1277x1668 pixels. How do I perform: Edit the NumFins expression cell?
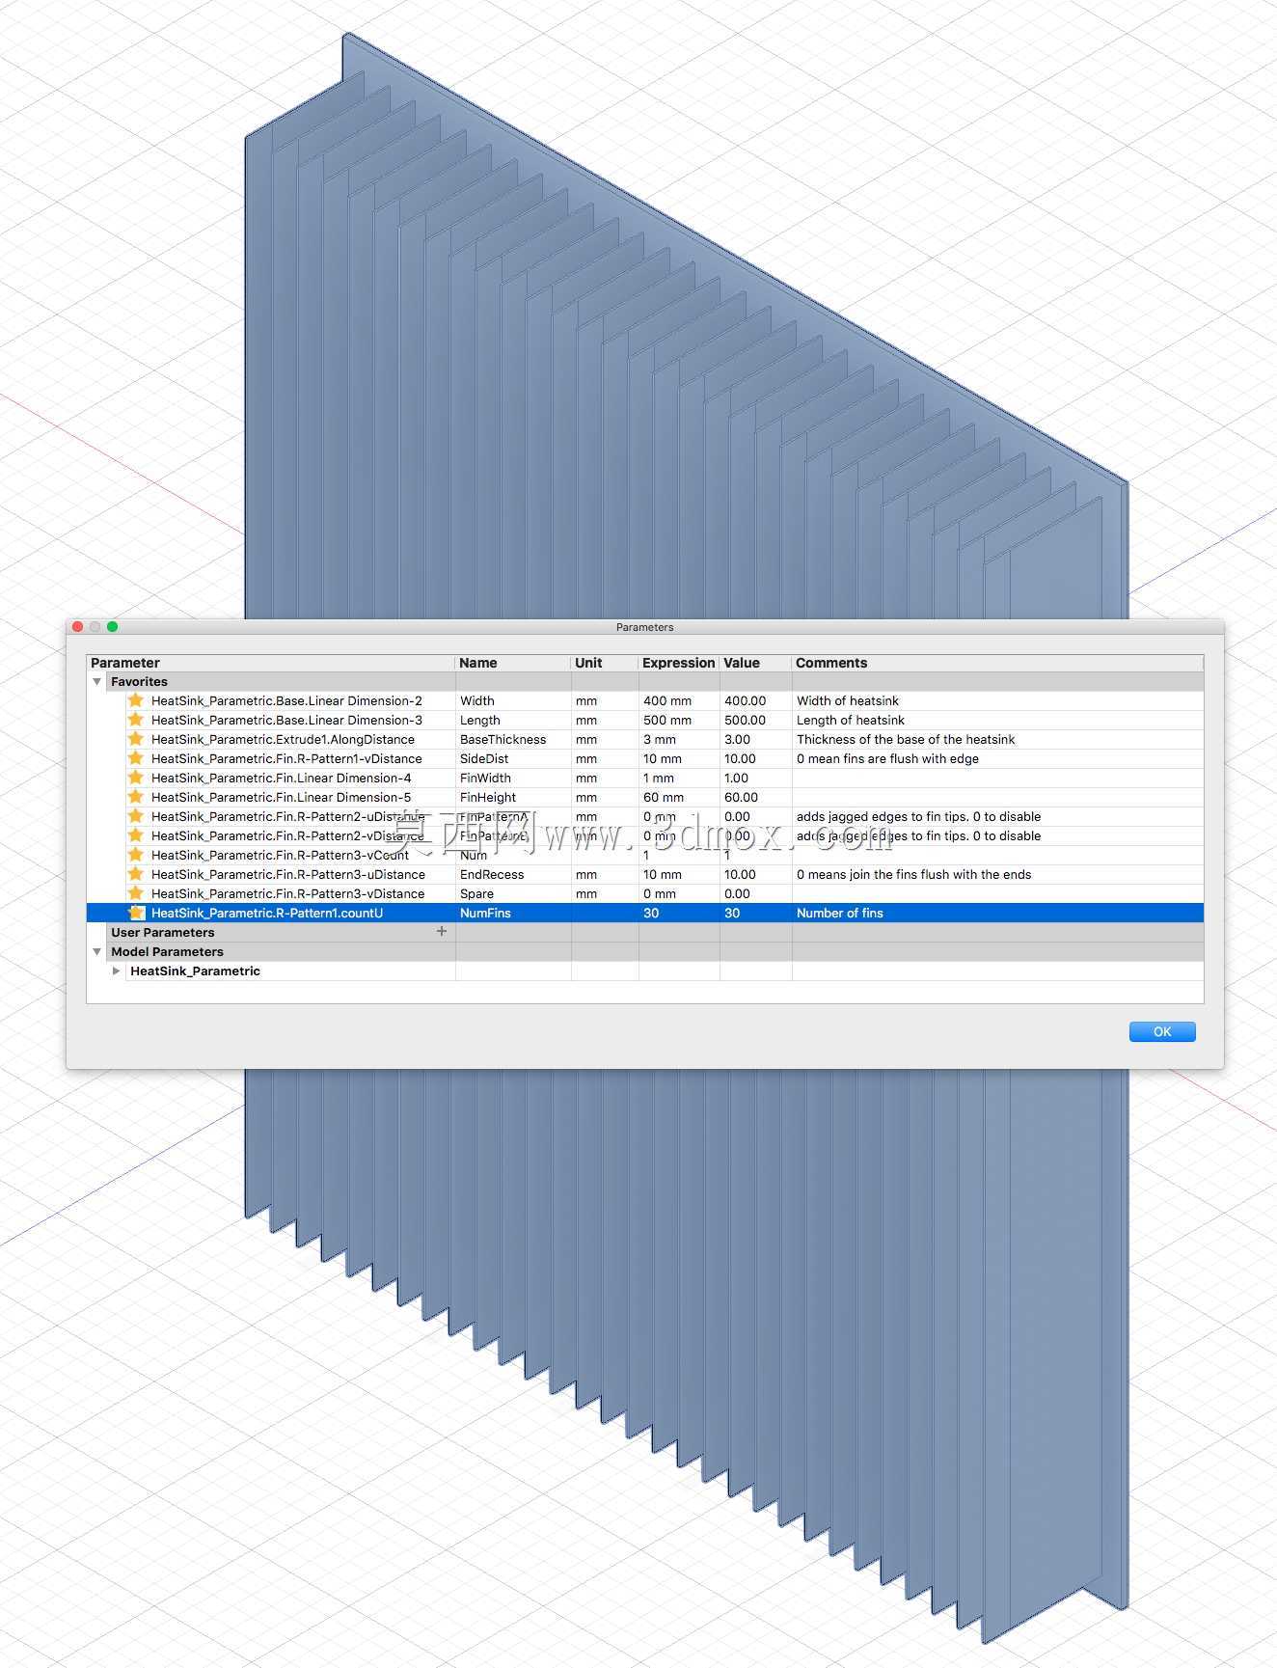point(679,914)
